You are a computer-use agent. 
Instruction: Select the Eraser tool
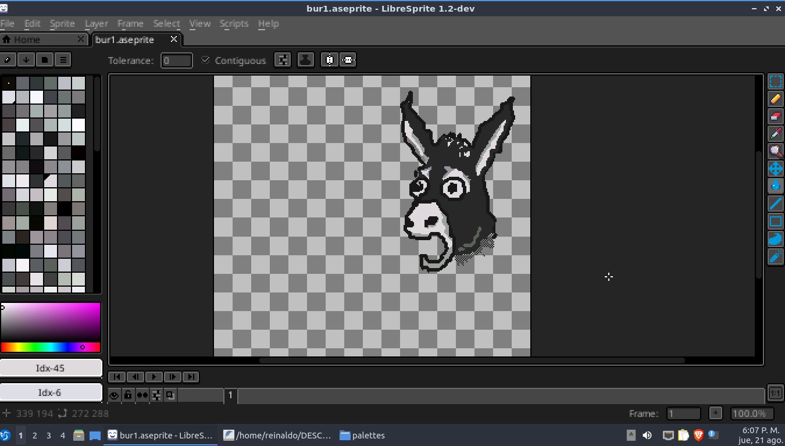[x=775, y=116]
